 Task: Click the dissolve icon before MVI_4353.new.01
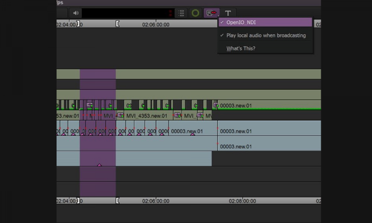[121, 115]
